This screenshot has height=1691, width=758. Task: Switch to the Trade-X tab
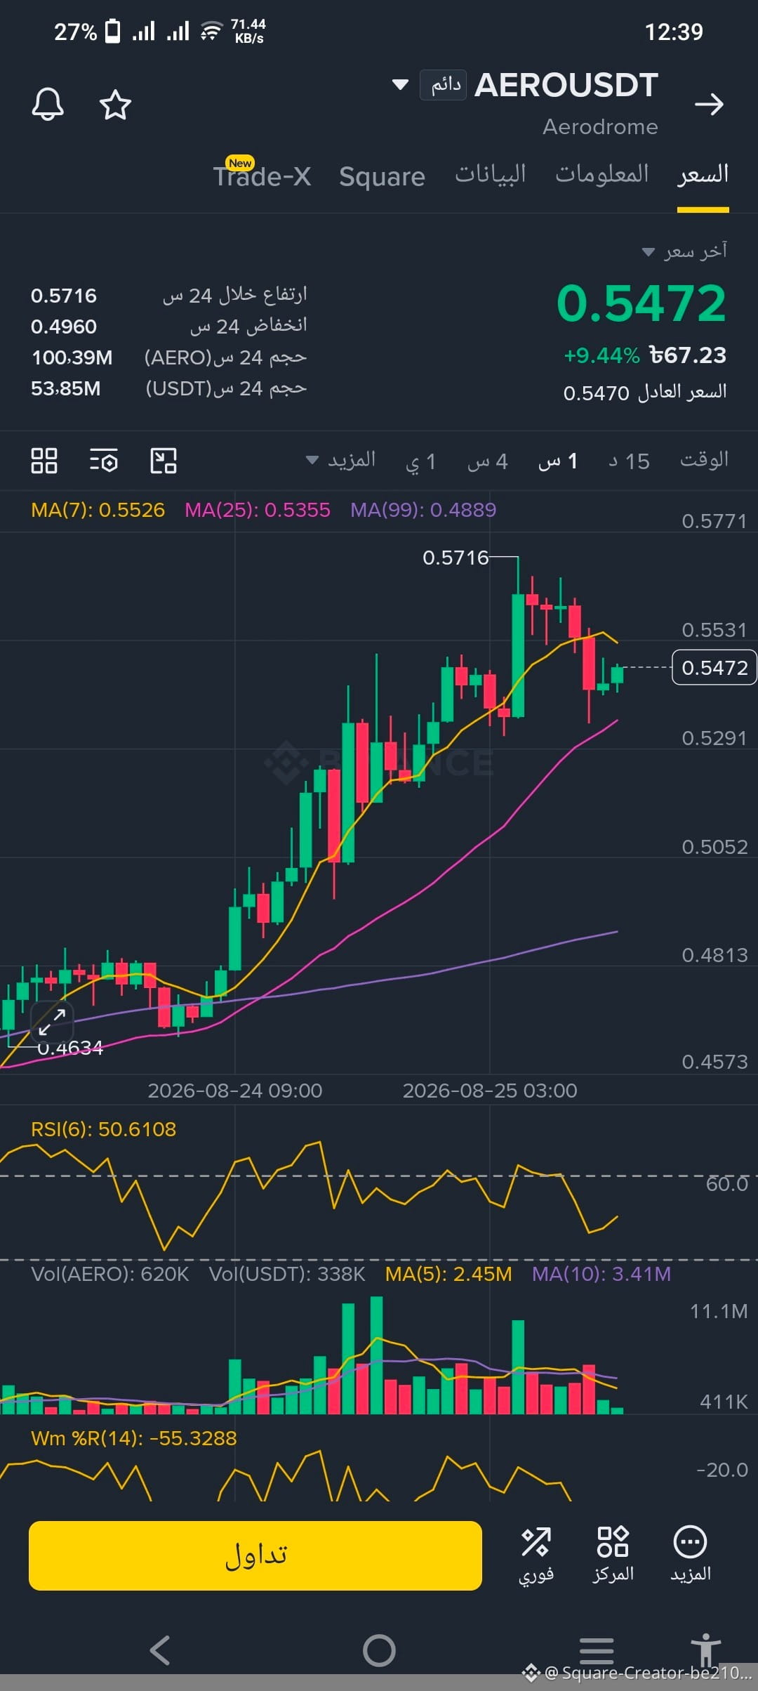point(262,176)
